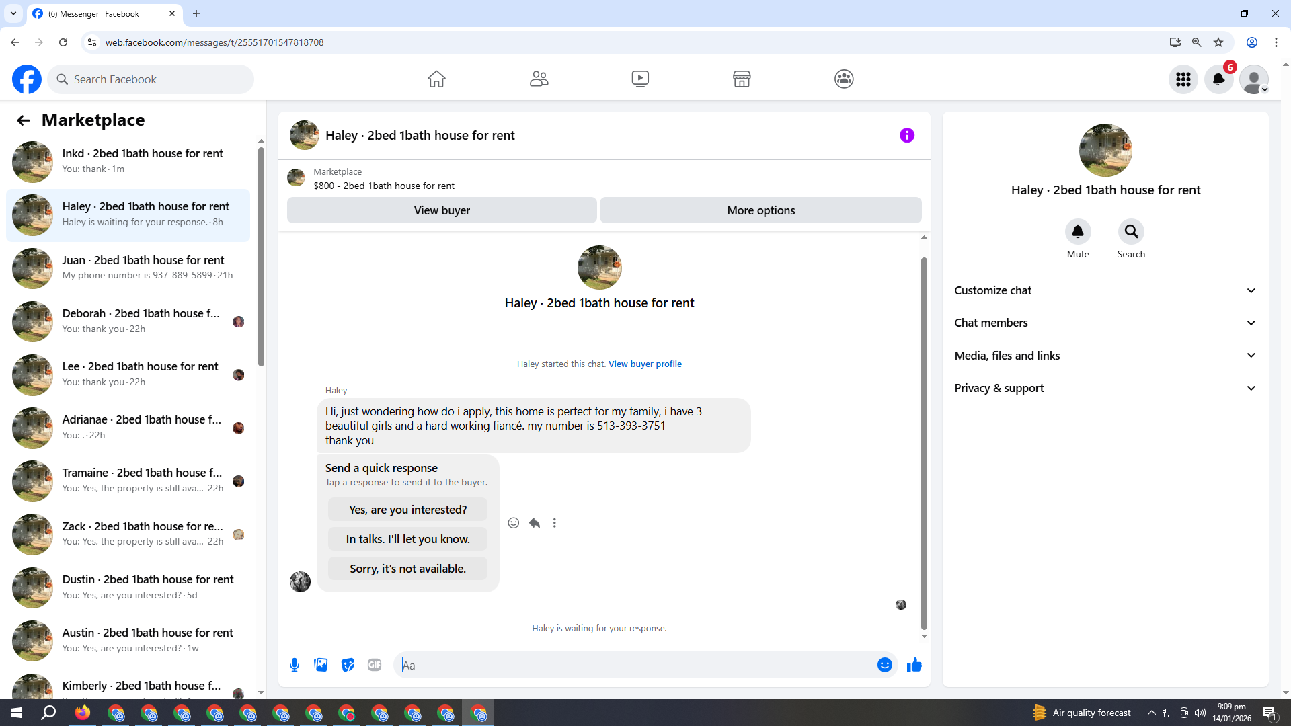Mute this conversation with the bell

pos(1077,232)
